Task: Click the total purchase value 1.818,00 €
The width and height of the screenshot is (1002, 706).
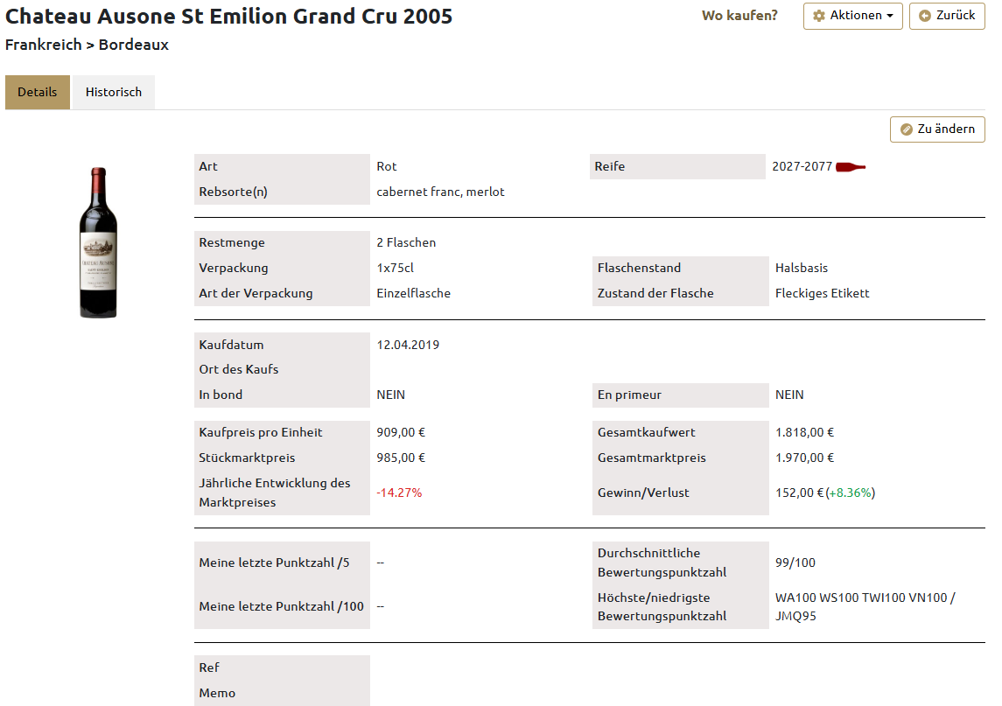Action: 804,432
